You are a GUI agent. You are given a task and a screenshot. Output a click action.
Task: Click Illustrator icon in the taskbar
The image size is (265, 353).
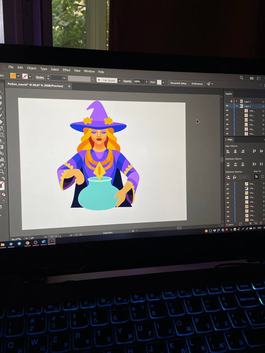tap(52, 241)
